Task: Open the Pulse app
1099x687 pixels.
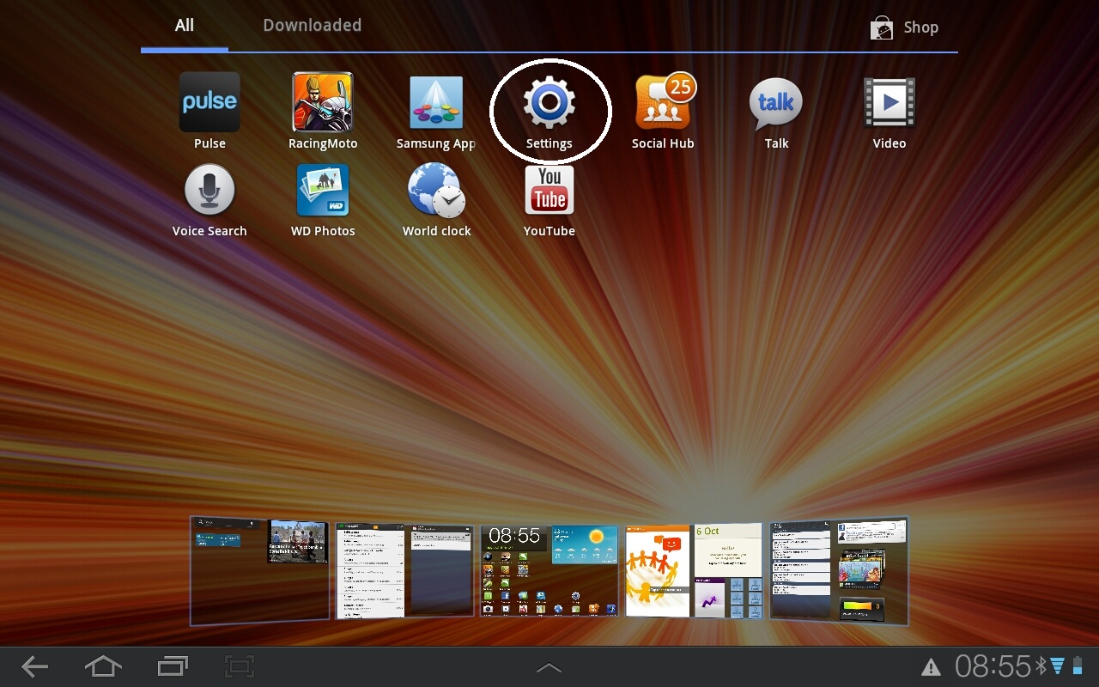Action: [209, 111]
